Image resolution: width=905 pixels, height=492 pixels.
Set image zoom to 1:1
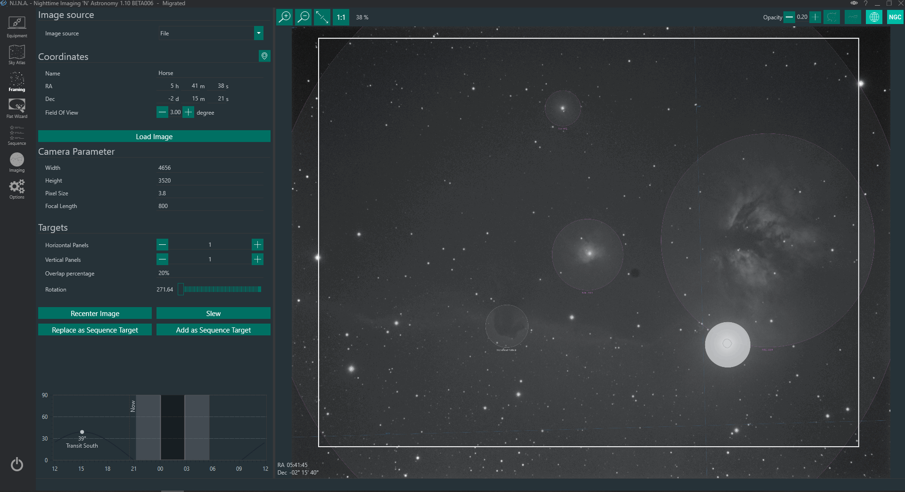point(341,17)
